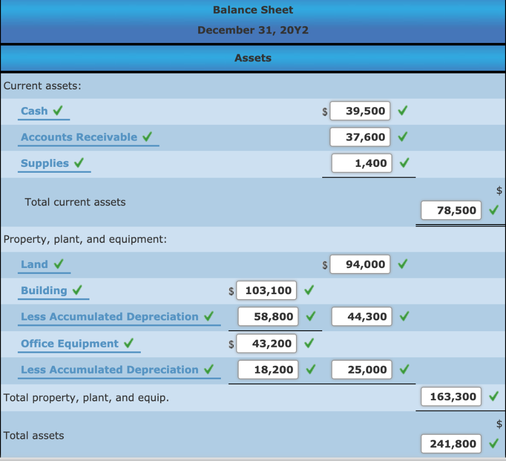The width and height of the screenshot is (506, 461).
Task: Click the Cash amount input field
Action: 360,111
